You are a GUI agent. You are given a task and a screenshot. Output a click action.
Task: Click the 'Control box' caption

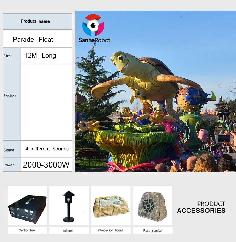(x=27, y=230)
